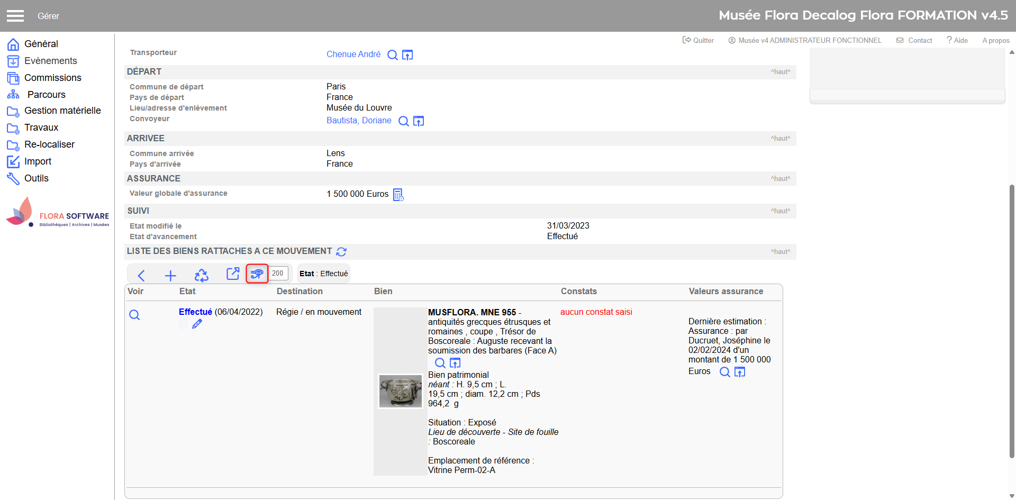Select Evènements in the sidebar
Screen dimensions: 1016x500
click(x=50, y=61)
